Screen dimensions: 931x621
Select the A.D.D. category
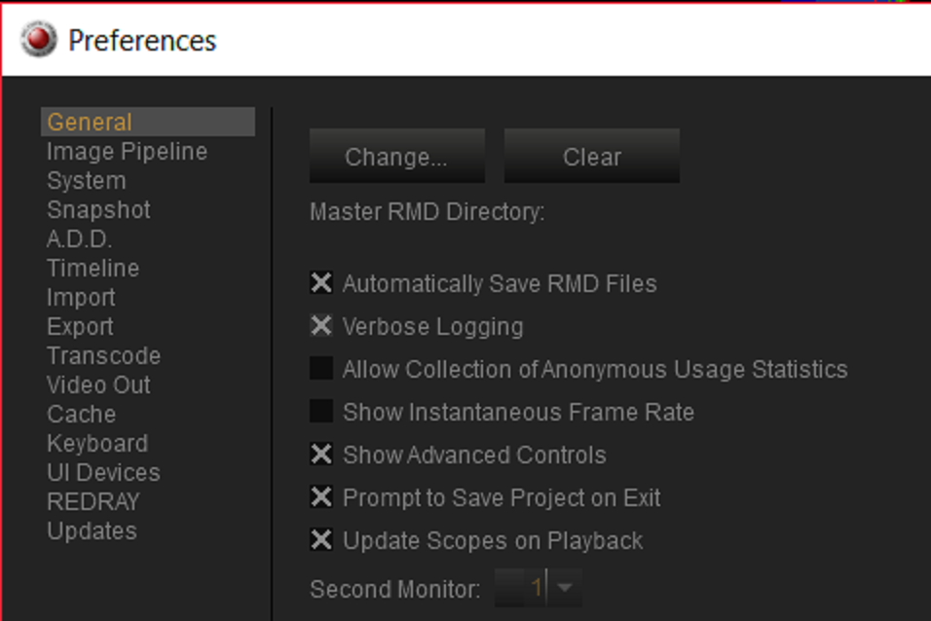(x=80, y=238)
